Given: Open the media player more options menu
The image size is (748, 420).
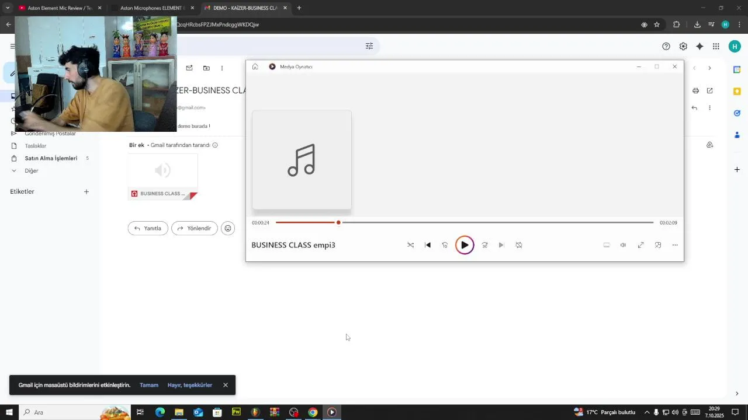Looking at the screenshot, I should click(x=675, y=245).
